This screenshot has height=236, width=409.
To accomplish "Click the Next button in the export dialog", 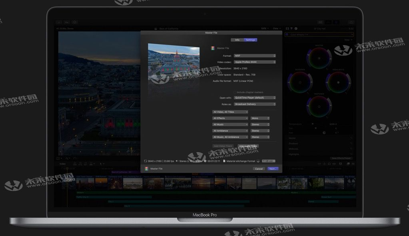I will tap(273, 169).
